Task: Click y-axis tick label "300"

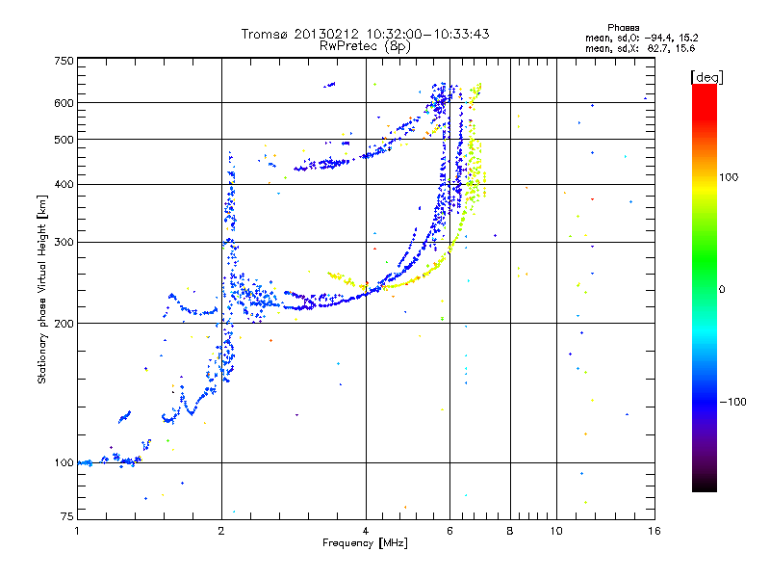Action: tap(64, 243)
